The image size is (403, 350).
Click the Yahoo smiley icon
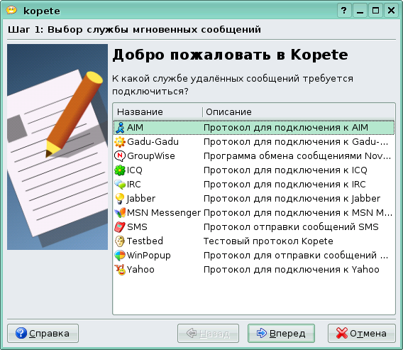120,270
